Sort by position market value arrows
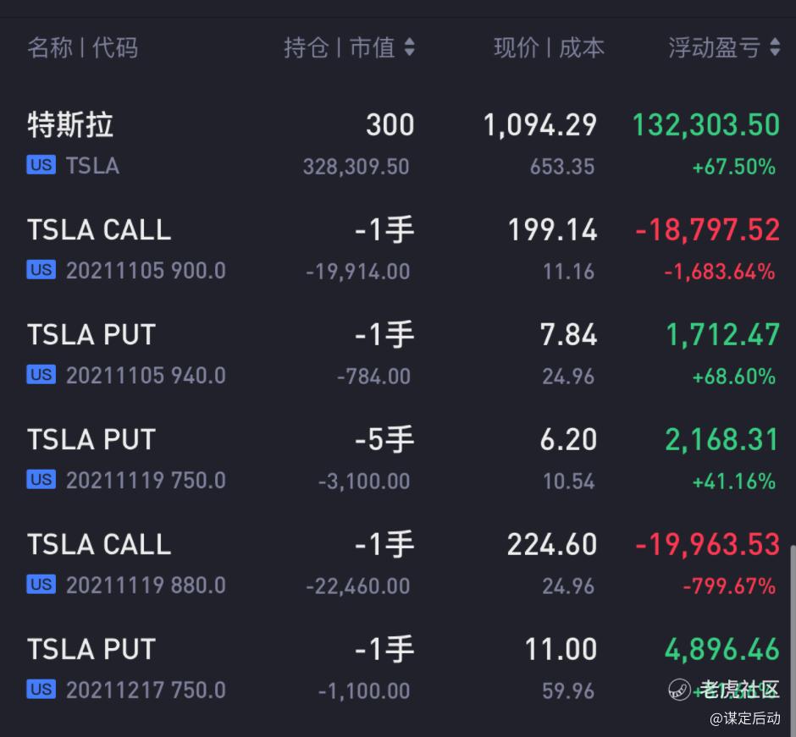 point(409,47)
